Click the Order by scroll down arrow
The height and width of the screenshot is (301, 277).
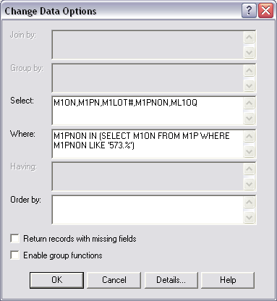point(250,217)
